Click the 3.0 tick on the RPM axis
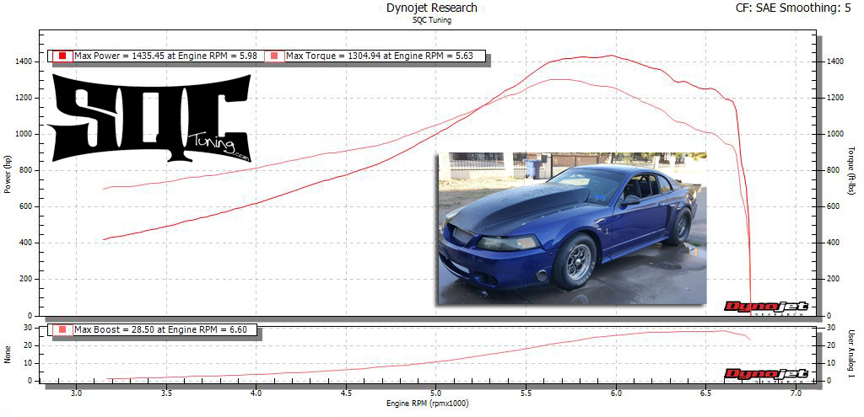Screen dimensions: 864x417 click(76, 394)
